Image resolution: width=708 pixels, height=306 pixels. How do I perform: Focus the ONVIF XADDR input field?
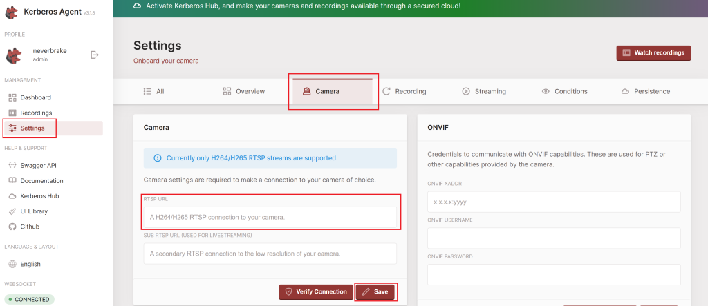click(554, 202)
